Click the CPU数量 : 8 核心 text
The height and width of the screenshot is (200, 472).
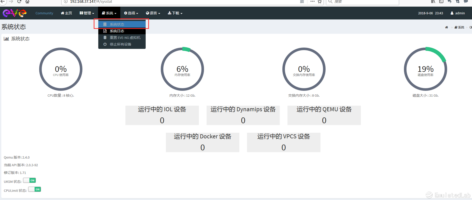pyautogui.click(x=61, y=95)
